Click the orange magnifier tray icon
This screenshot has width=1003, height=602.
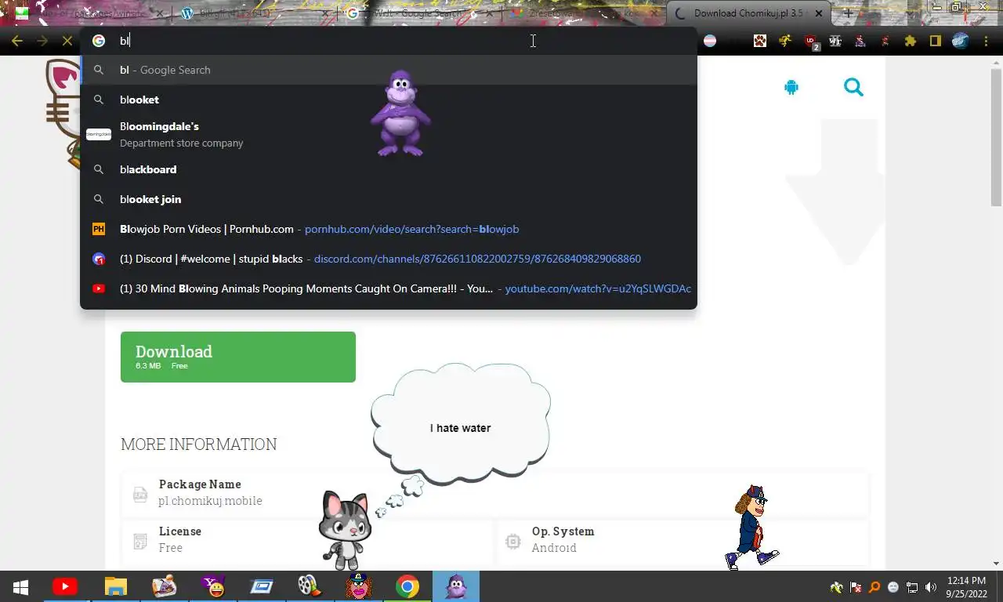(874, 587)
